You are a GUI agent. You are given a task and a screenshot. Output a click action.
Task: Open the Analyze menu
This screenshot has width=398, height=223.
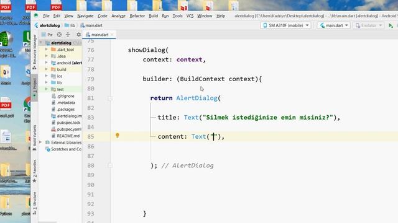click(x=118, y=16)
